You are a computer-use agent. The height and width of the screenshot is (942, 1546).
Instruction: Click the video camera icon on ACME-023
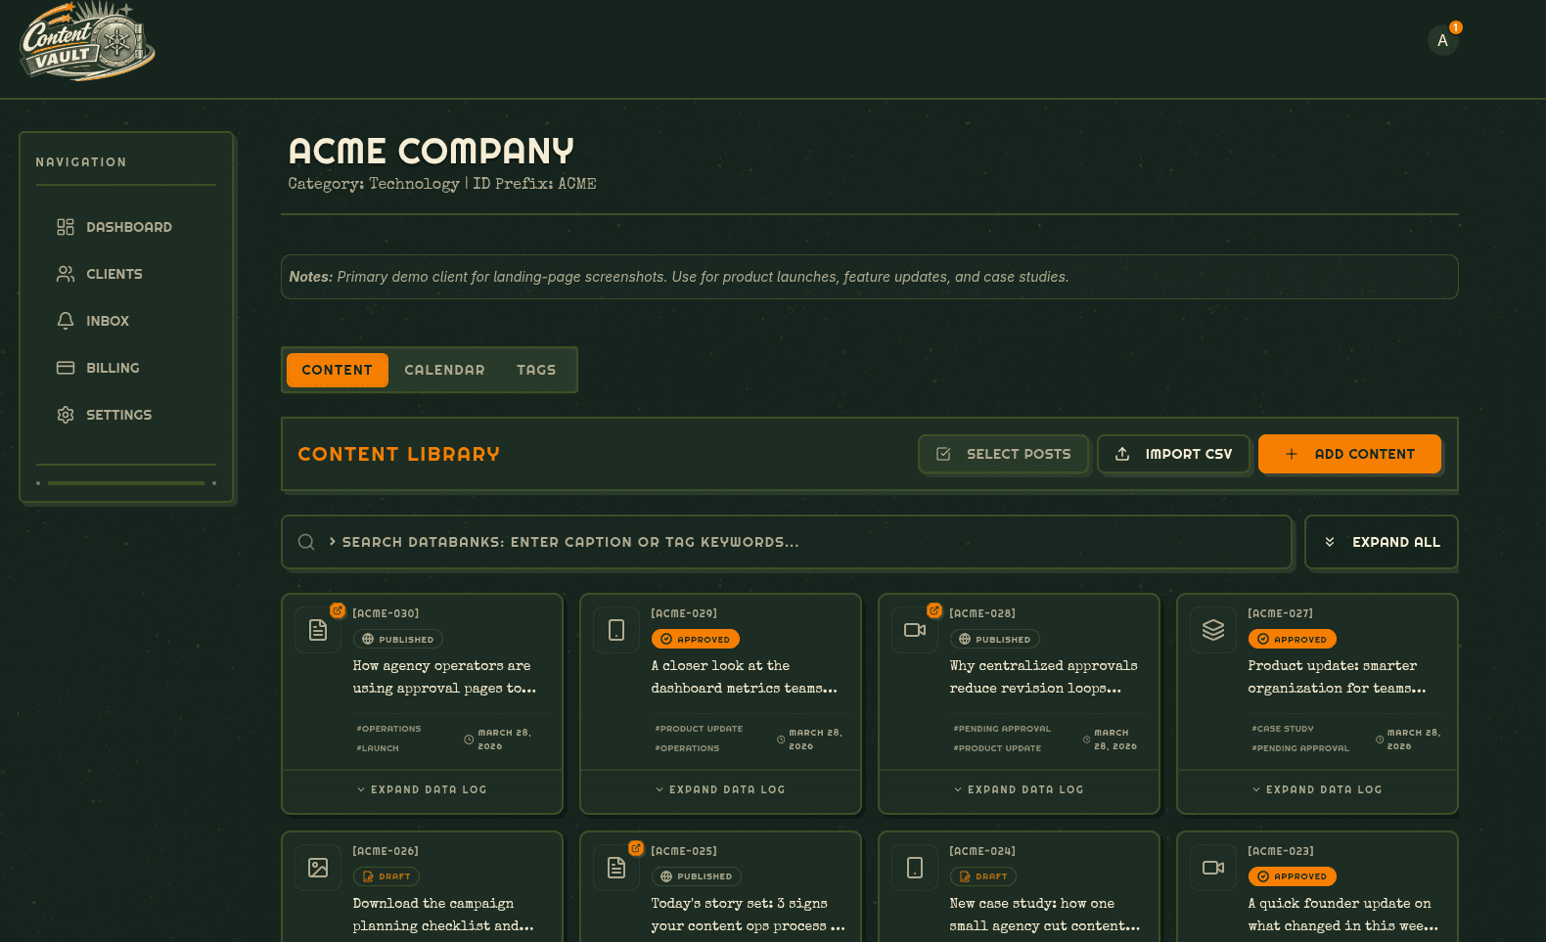coord(1213,868)
